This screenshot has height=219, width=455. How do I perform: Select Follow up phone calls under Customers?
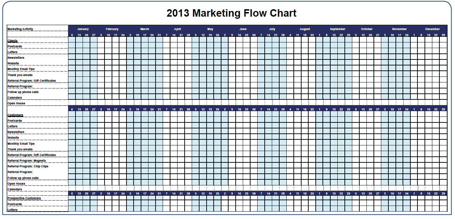coord(23,178)
